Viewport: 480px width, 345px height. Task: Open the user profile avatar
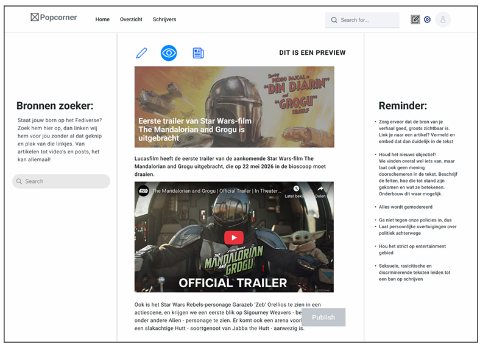point(443,19)
